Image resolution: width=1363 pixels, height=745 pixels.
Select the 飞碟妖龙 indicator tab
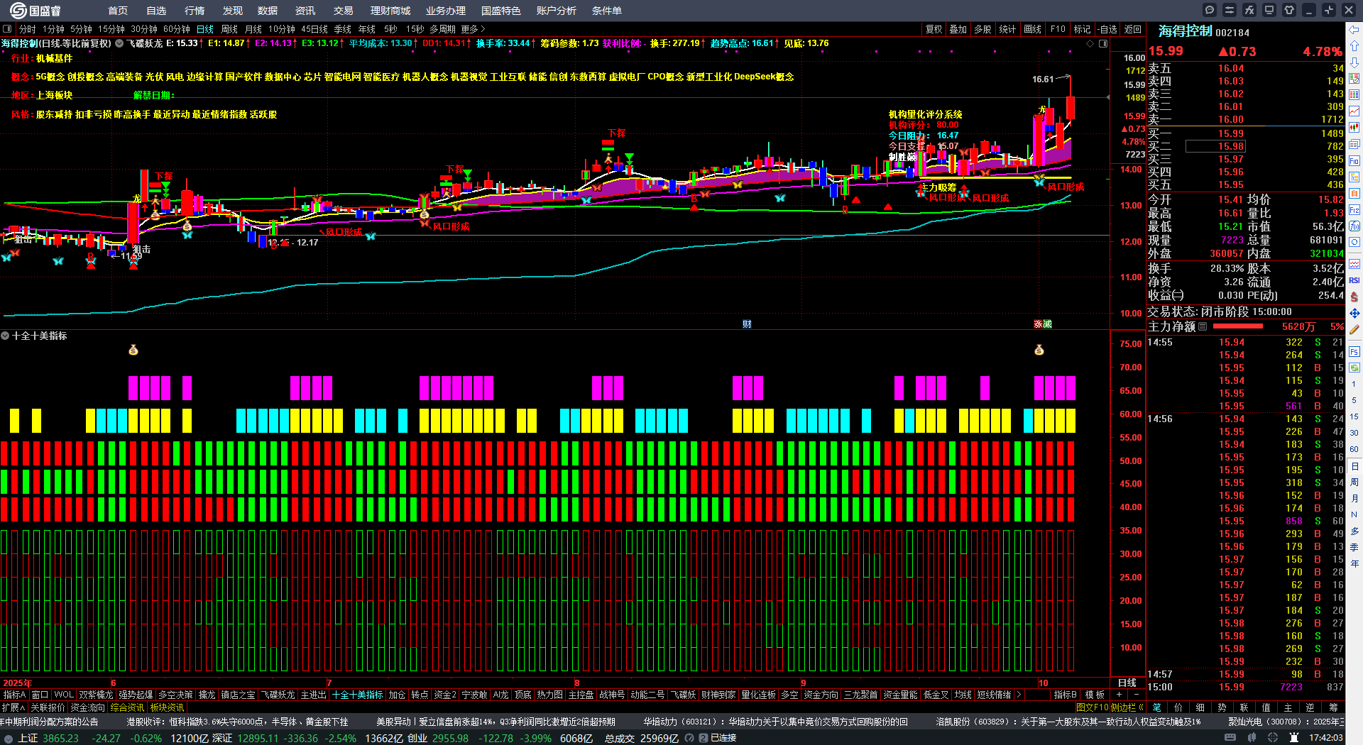coord(278,695)
